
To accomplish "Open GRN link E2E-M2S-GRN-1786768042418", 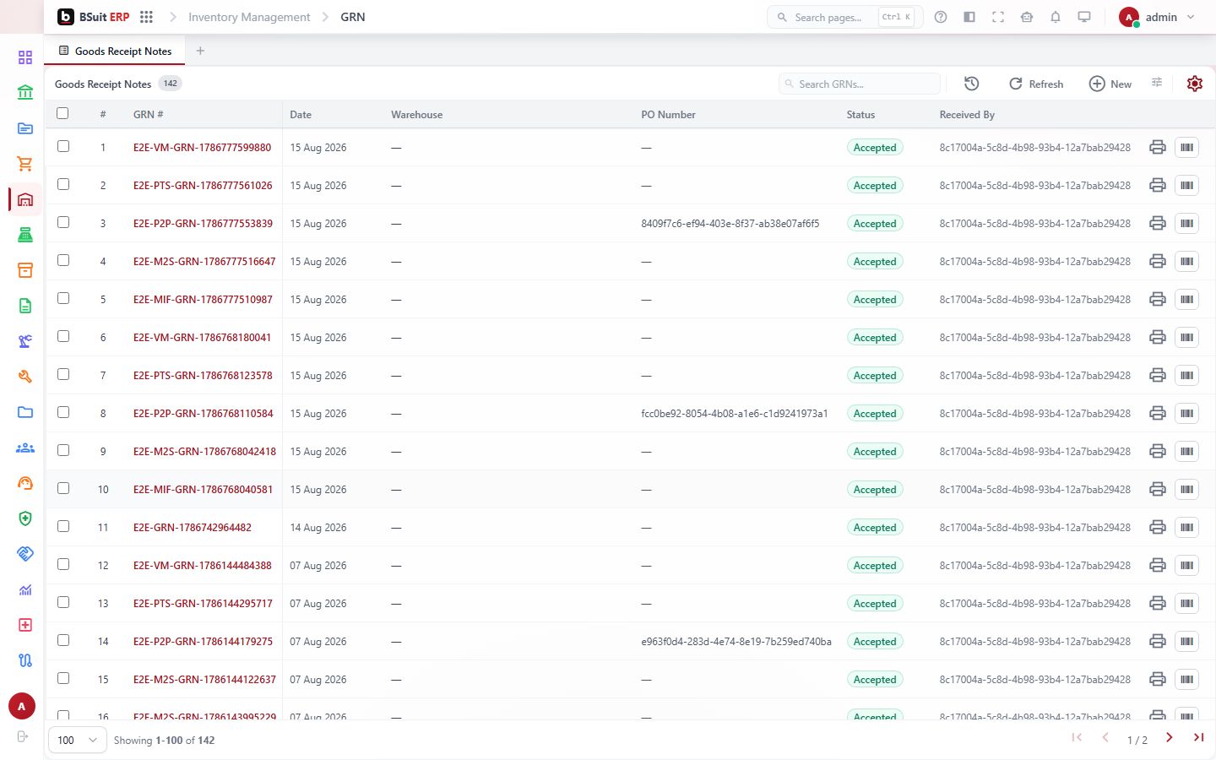I will click(x=204, y=451).
